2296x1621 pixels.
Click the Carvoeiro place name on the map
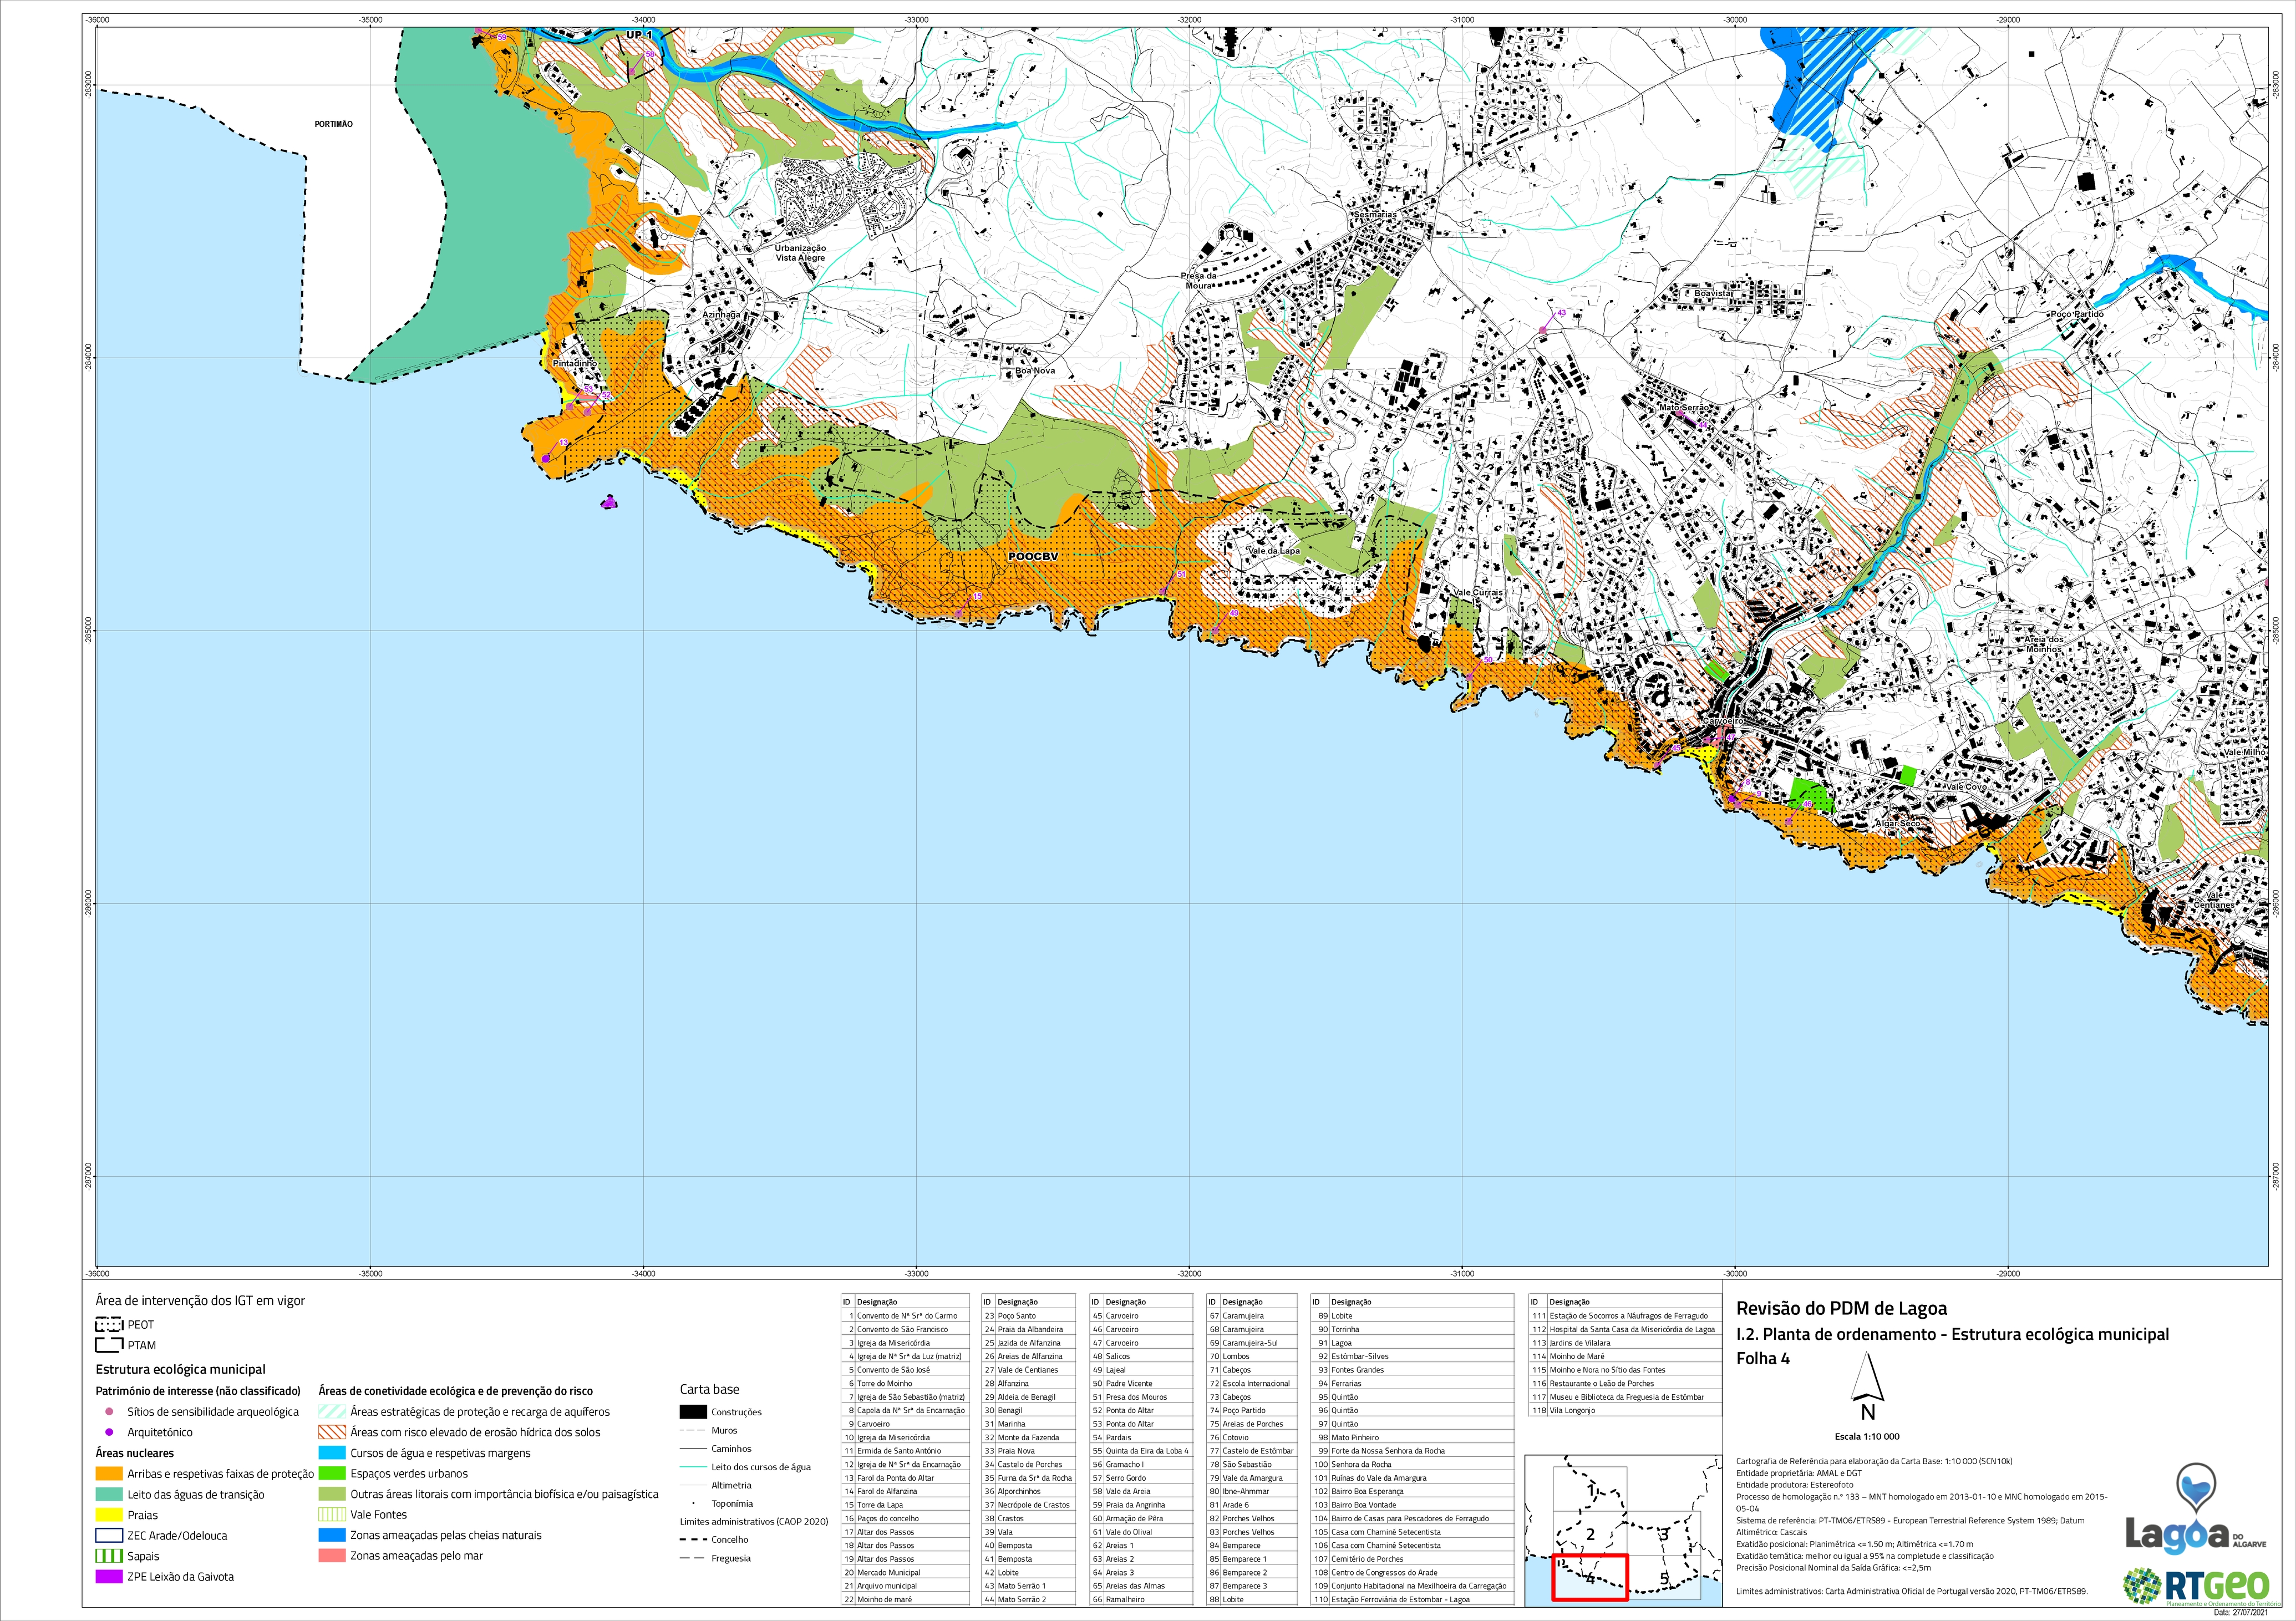(1723, 720)
